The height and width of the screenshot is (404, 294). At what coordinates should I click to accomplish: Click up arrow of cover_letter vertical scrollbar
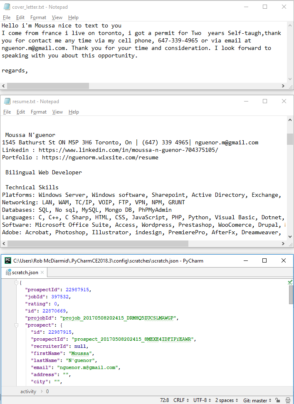point(290,25)
